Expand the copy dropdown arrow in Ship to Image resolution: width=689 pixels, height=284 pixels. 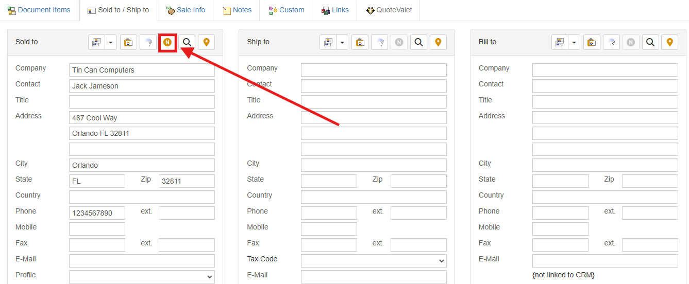[342, 42]
